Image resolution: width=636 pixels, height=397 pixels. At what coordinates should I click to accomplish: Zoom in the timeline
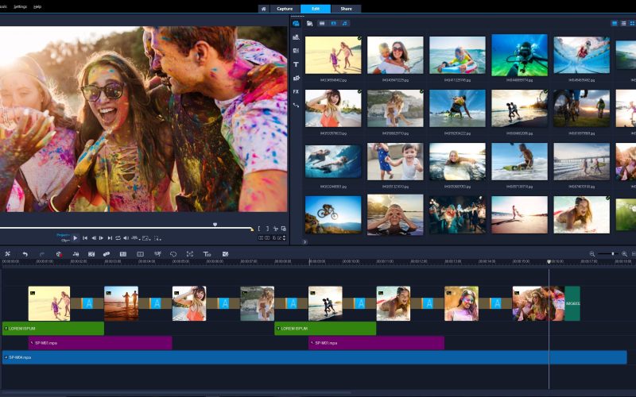pyautogui.click(x=624, y=254)
